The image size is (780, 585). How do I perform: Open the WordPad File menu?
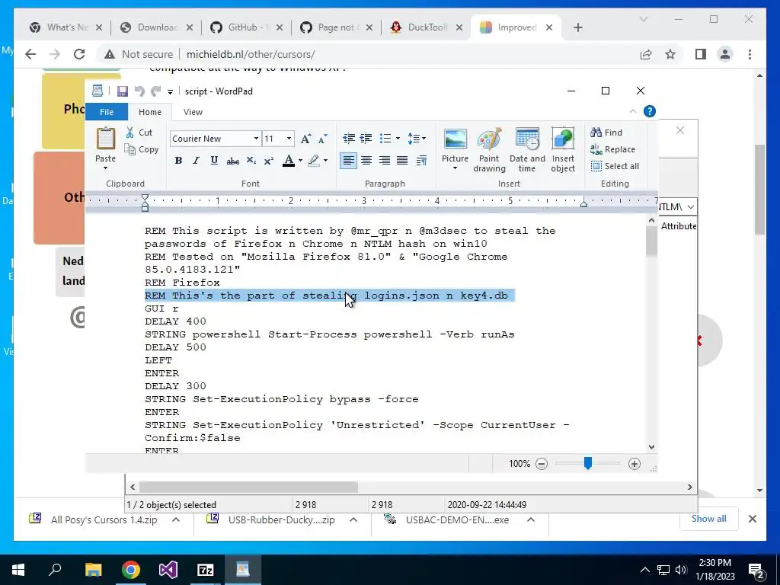[107, 112]
